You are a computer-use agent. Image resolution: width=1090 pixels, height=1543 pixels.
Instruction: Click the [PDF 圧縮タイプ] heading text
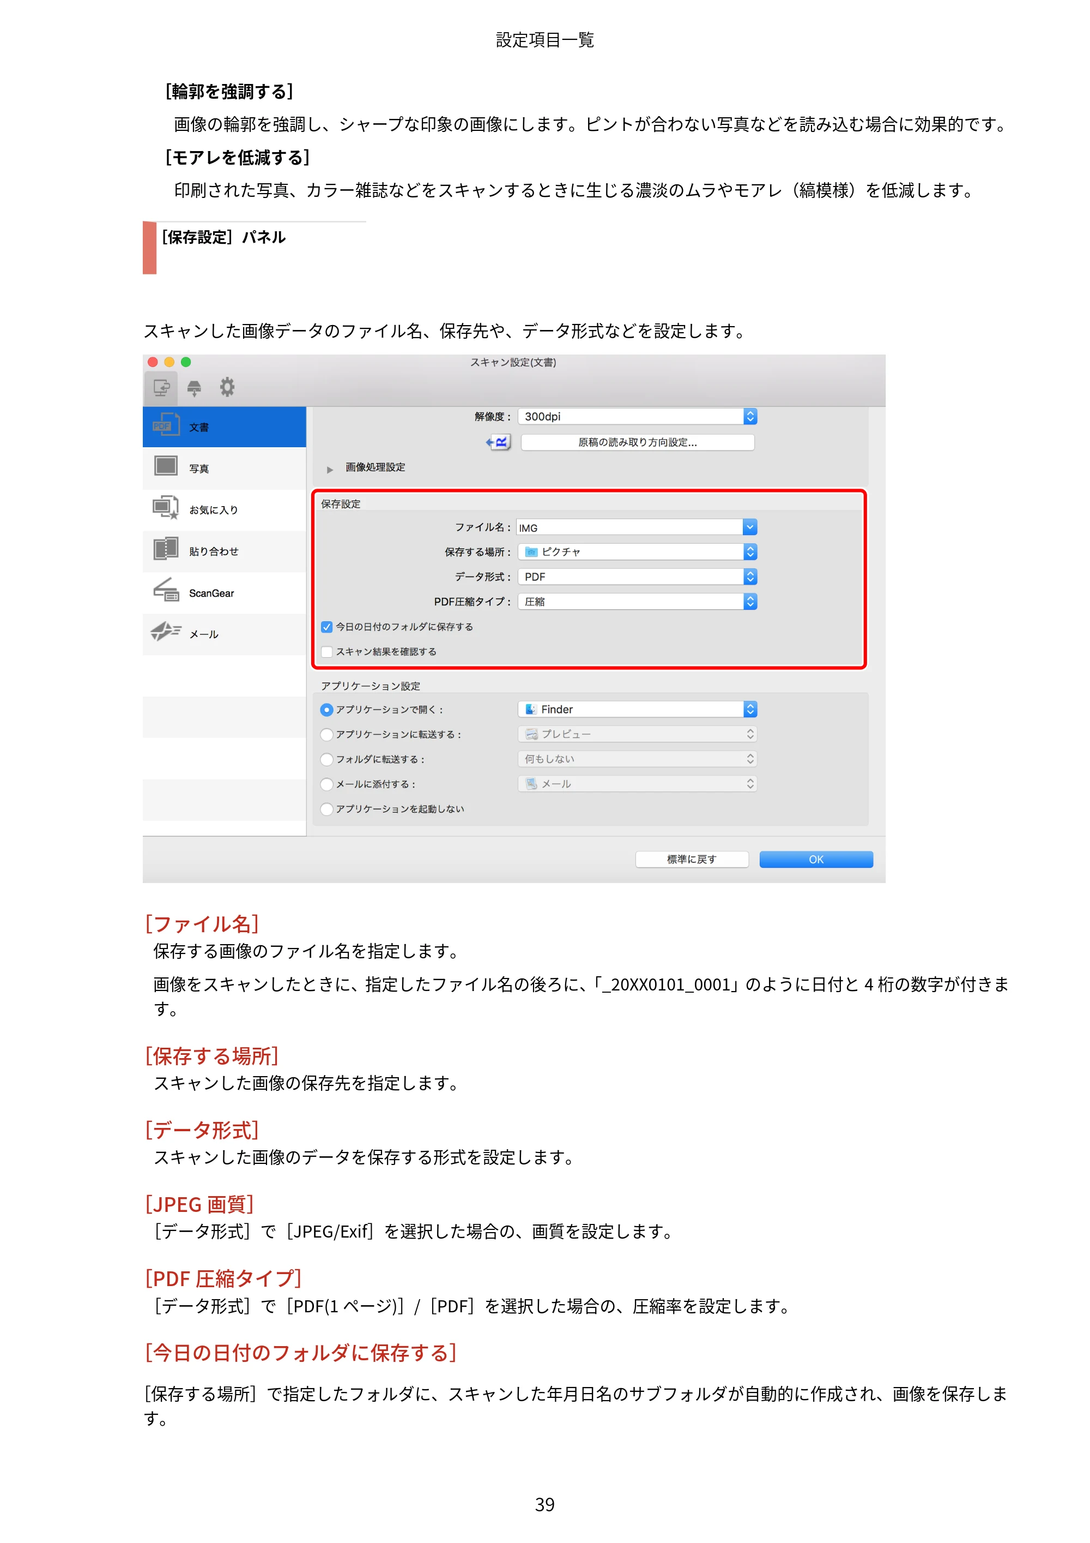coord(223,1278)
